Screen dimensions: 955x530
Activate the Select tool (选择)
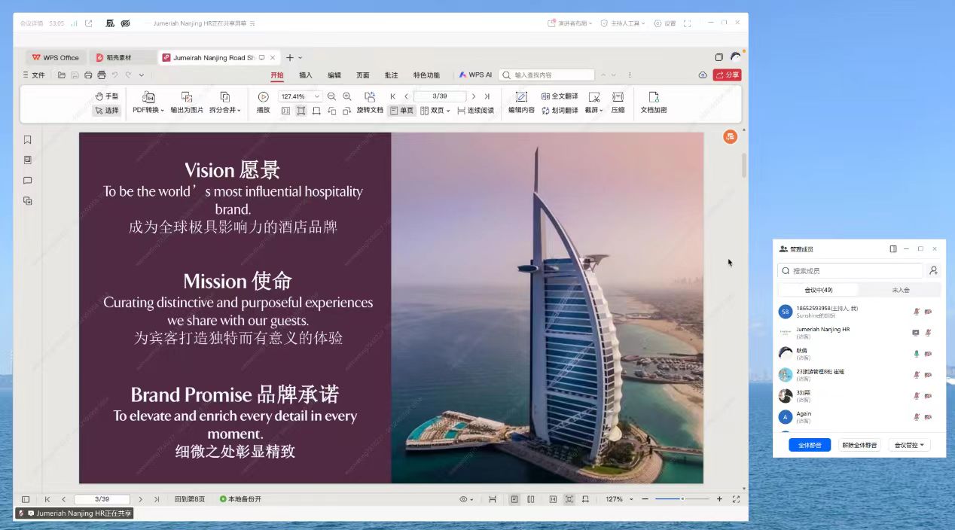pyautogui.click(x=106, y=110)
